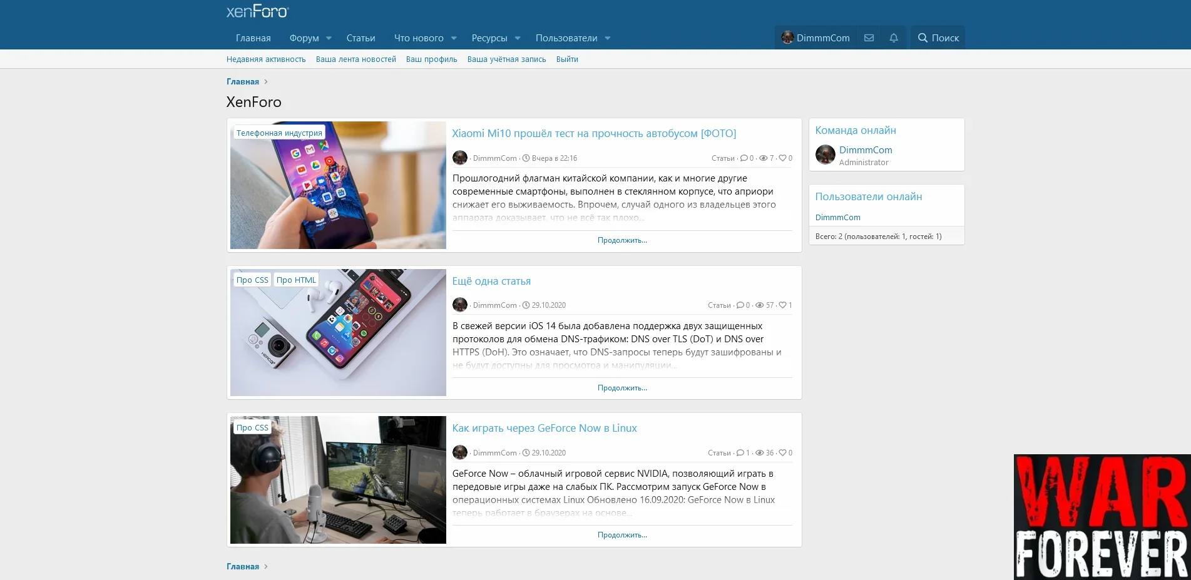
Task: Click Про CSS tag on GeForce Now article
Action: [x=252, y=427]
